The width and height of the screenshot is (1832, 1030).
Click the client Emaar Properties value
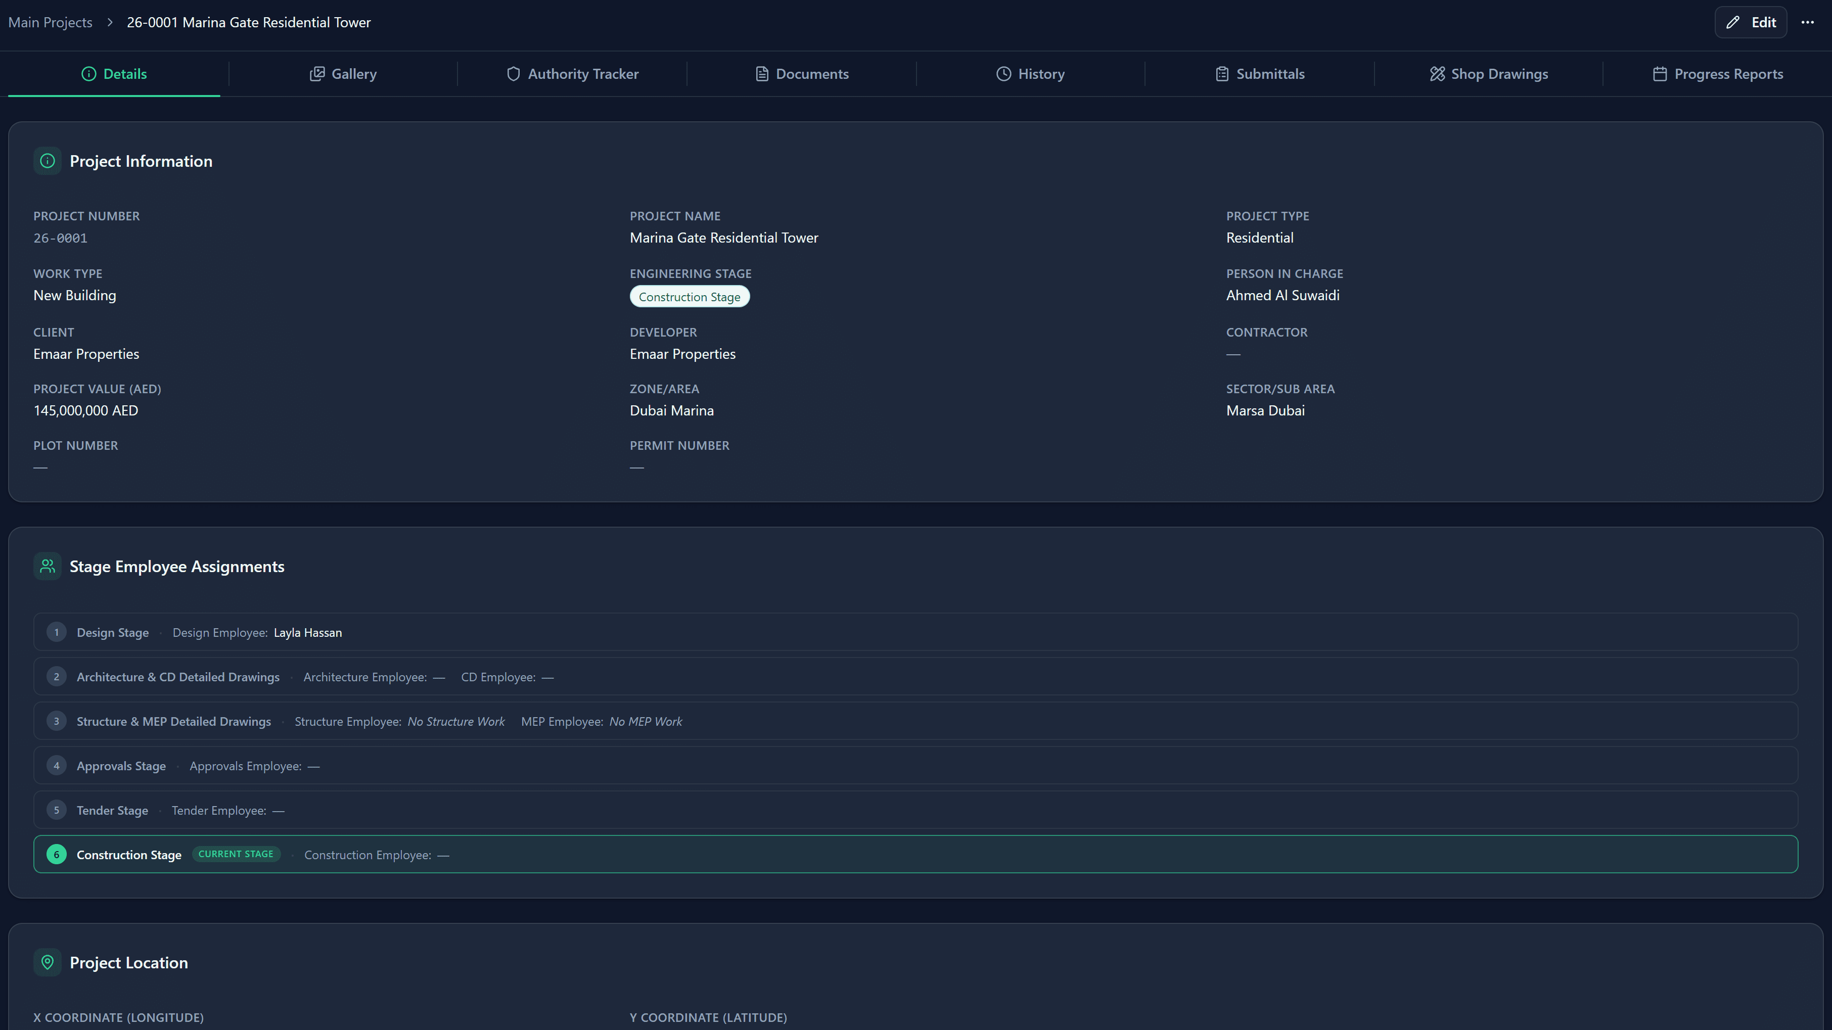[86, 354]
